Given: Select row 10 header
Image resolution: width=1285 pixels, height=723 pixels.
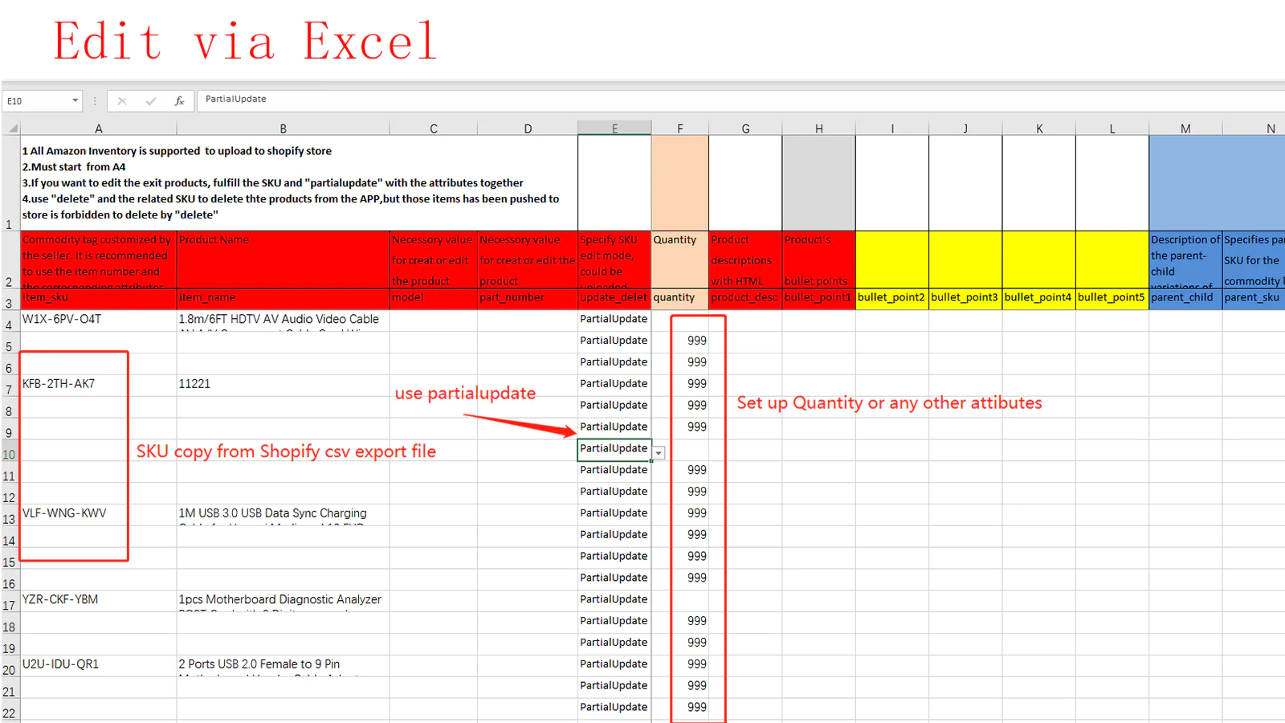Looking at the screenshot, I should [x=9, y=454].
